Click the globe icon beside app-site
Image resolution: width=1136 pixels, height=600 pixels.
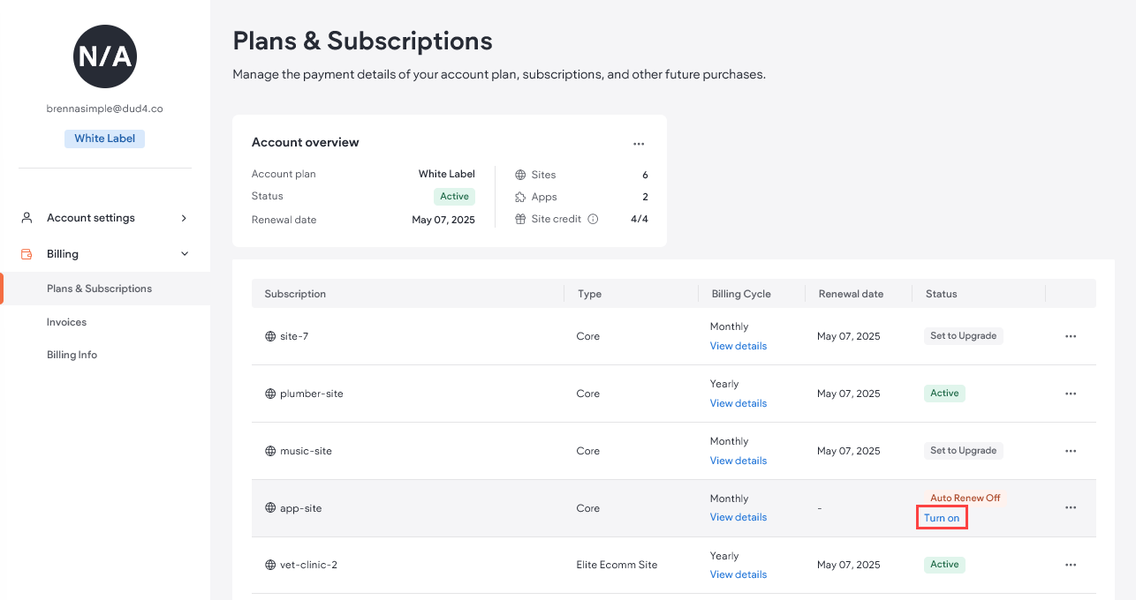[x=269, y=507]
